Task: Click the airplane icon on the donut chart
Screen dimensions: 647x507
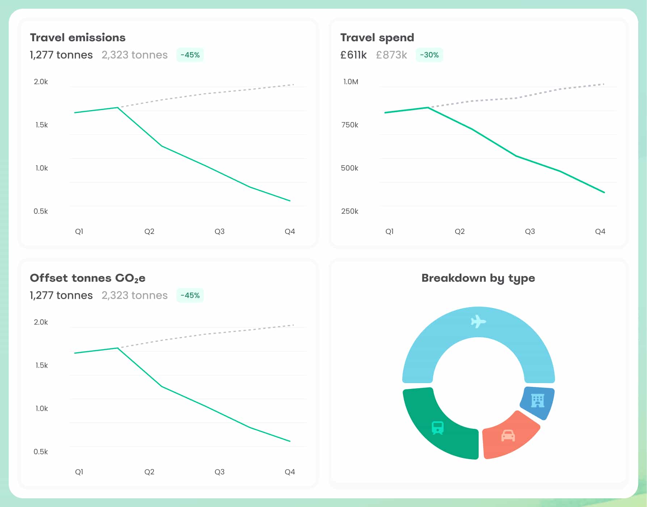Action: (x=478, y=322)
